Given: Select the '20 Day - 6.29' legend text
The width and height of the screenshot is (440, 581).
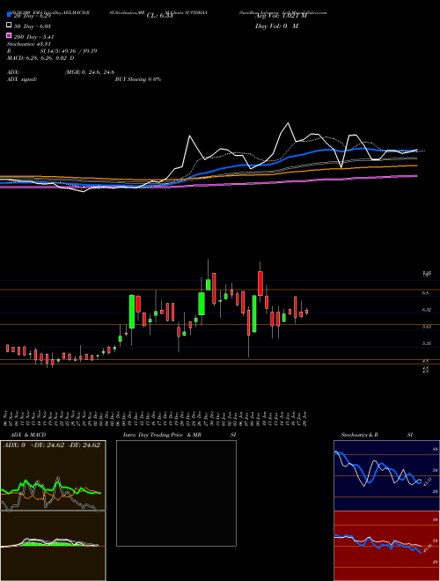Looking at the screenshot, I should pos(33,16).
